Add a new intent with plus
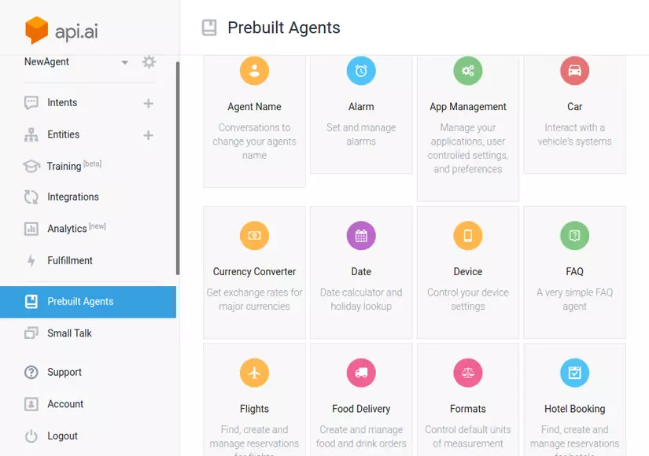The width and height of the screenshot is (649, 456). point(148,103)
